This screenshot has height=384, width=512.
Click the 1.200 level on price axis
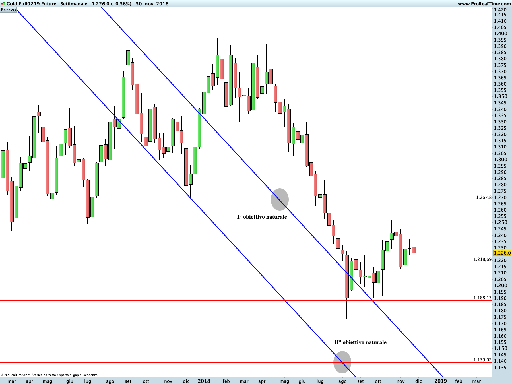(501, 286)
